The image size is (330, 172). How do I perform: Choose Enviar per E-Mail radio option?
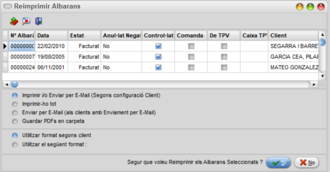[x=15, y=113]
